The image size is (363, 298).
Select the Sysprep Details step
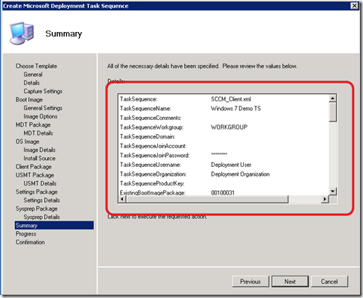coord(42,217)
